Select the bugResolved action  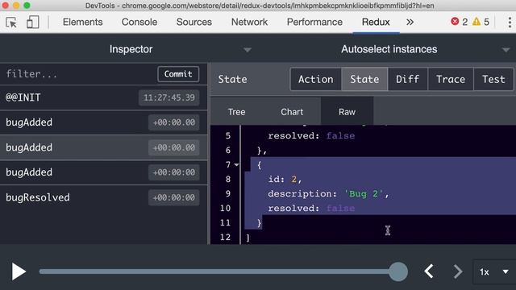click(103, 197)
